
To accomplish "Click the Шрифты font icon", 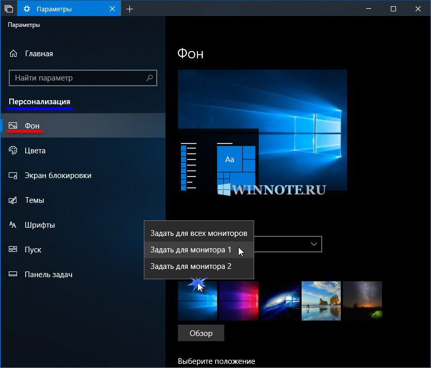I will point(13,225).
